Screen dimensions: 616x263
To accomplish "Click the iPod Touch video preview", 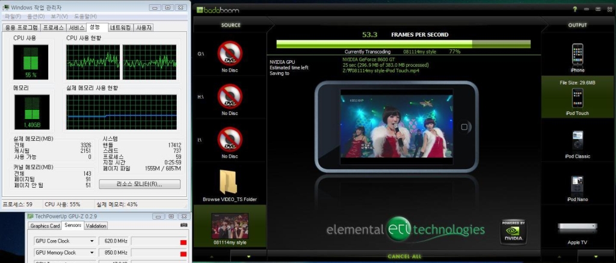I will point(396,126).
